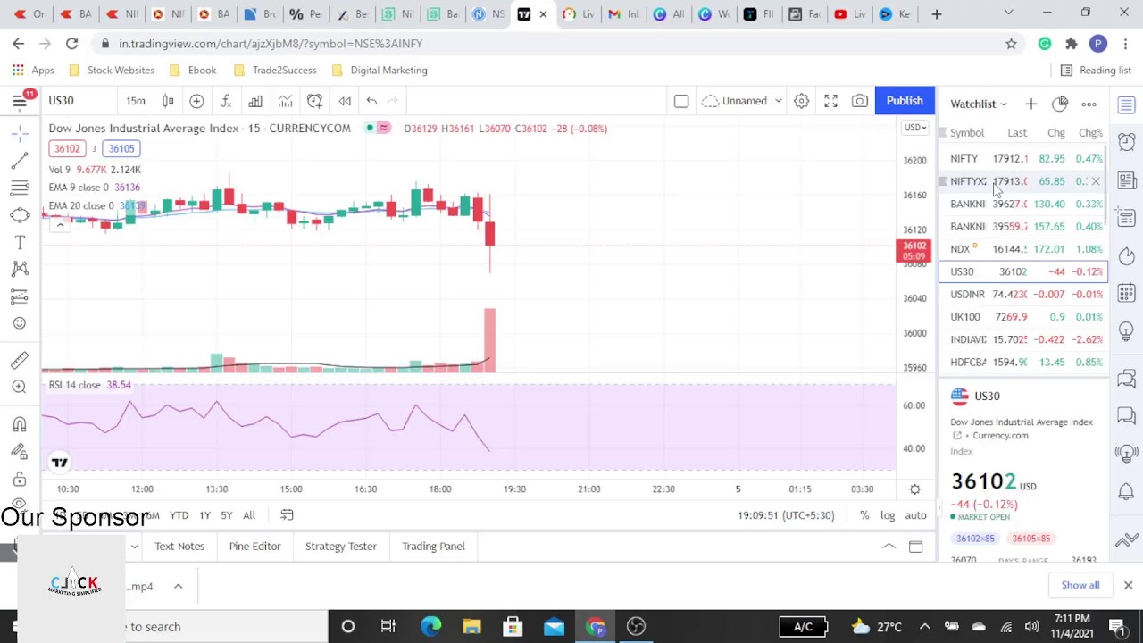This screenshot has height=643, width=1143.
Task: Open the Pine Editor tab
Action: pos(254,547)
